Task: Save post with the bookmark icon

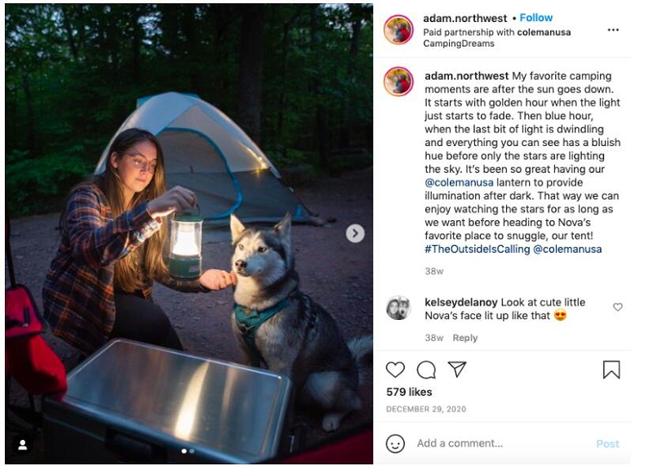Action: (x=611, y=370)
